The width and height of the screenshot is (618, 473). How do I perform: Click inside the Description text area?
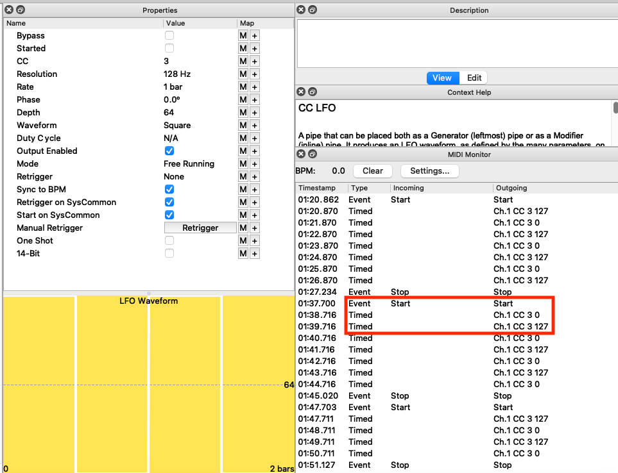point(457,44)
